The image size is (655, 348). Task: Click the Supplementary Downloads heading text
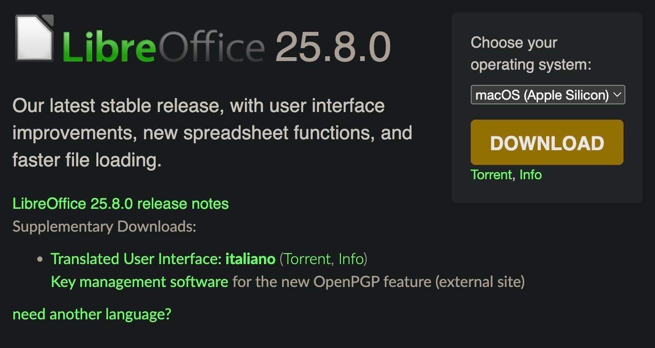point(104,226)
